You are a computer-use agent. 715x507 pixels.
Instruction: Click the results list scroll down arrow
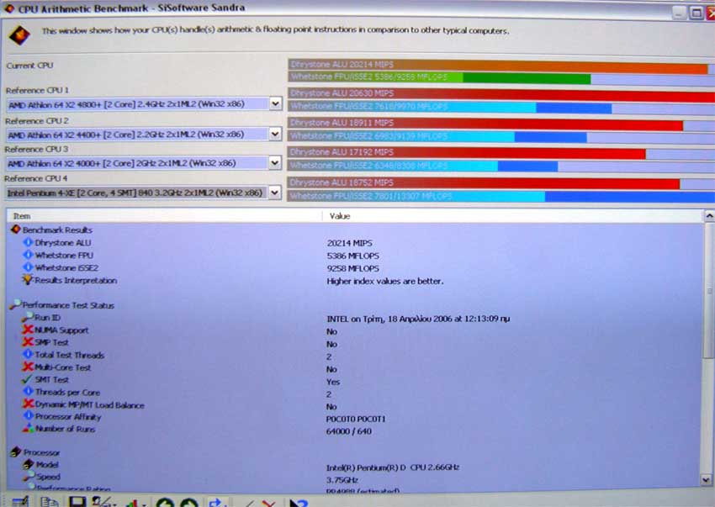(707, 479)
